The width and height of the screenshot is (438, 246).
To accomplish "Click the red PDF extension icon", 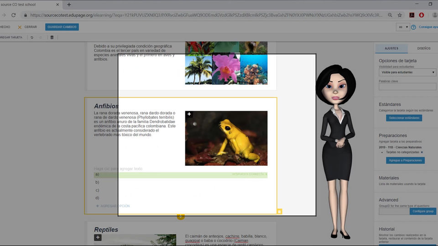I will click(x=412, y=15).
